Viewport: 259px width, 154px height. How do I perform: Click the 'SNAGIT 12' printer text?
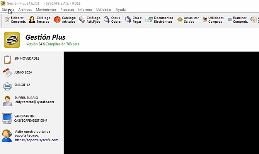pyautogui.click(x=22, y=85)
